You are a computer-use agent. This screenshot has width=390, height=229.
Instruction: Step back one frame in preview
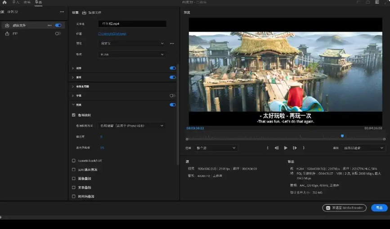[277, 148]
